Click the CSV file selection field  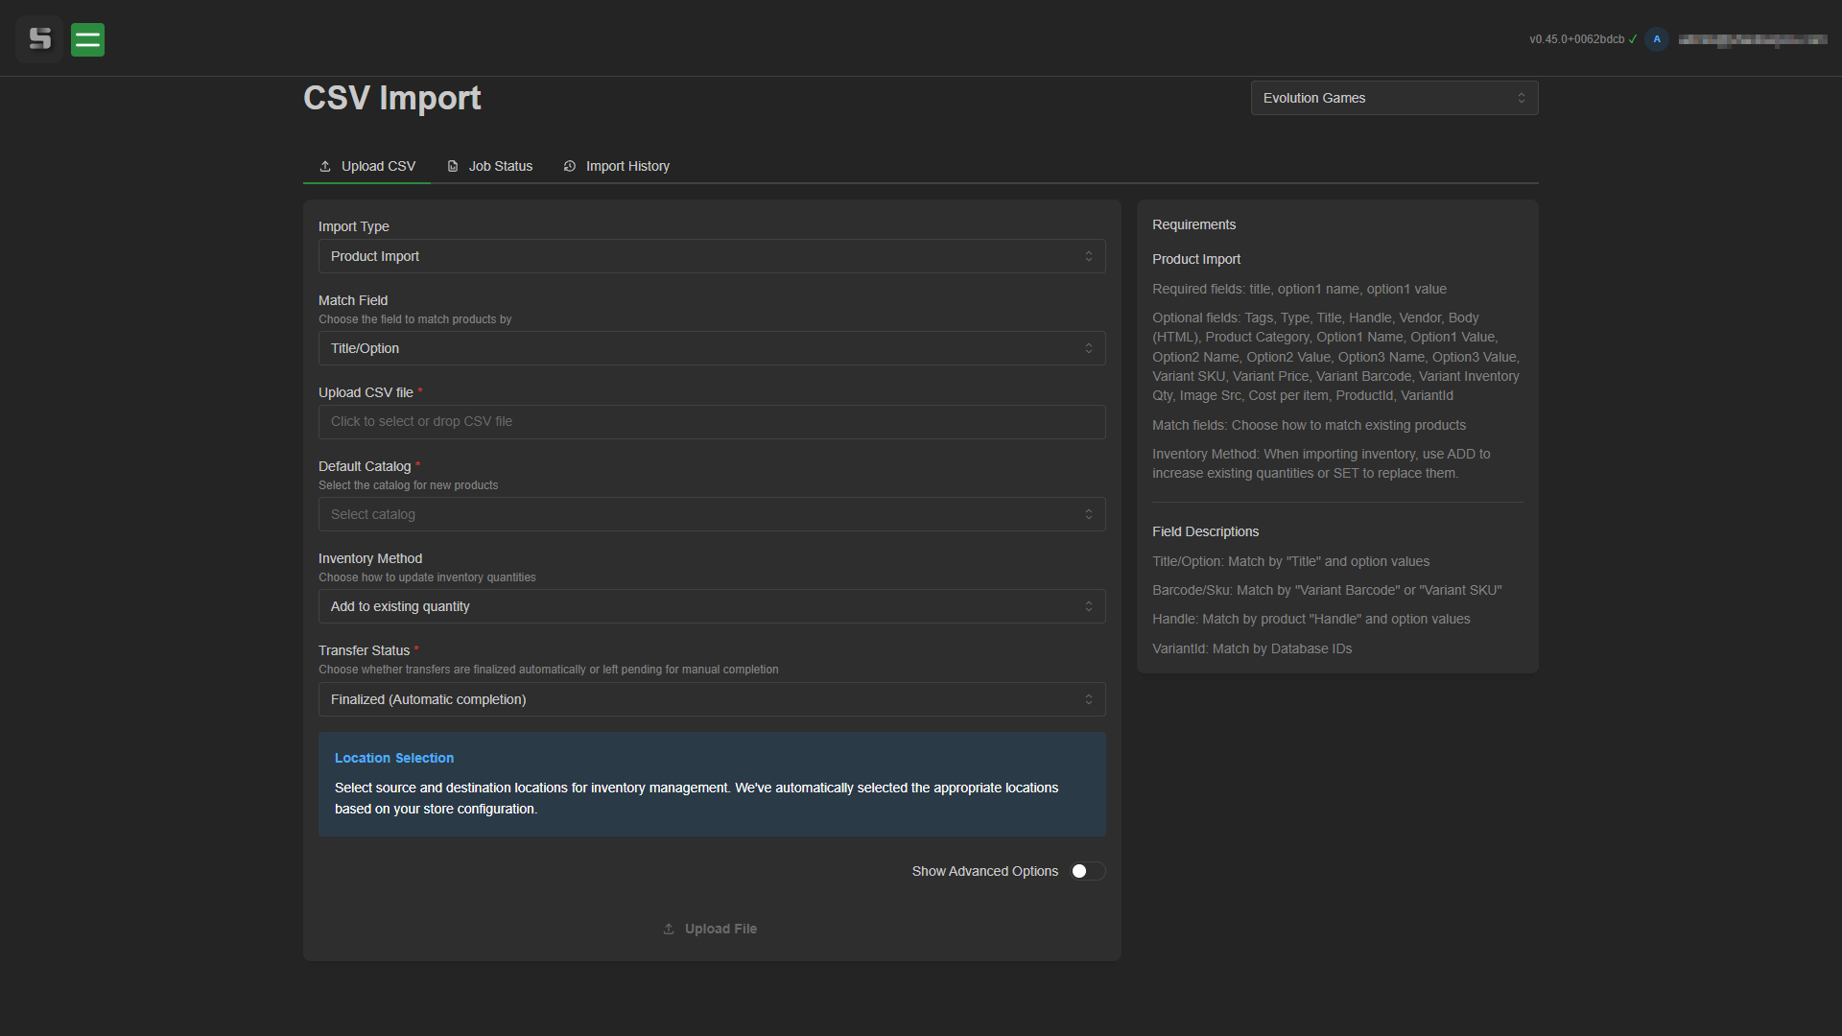click(711, 421)
